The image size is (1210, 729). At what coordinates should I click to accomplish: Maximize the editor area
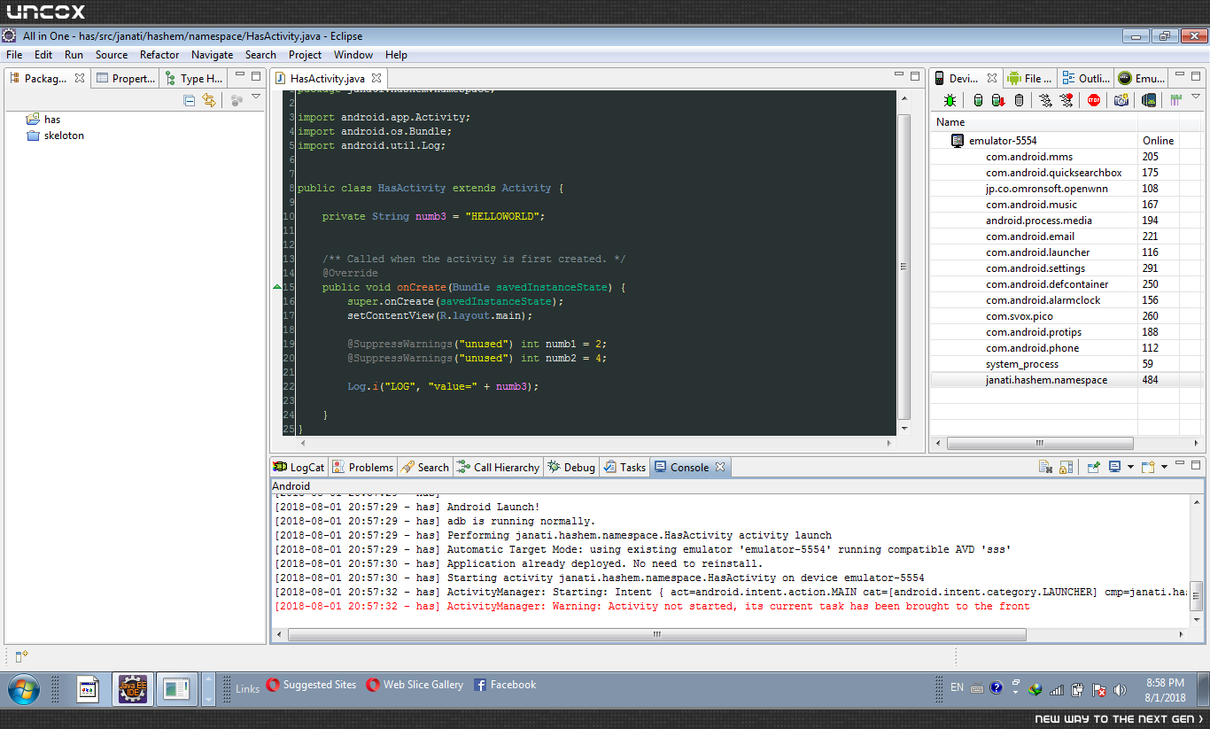916,76
